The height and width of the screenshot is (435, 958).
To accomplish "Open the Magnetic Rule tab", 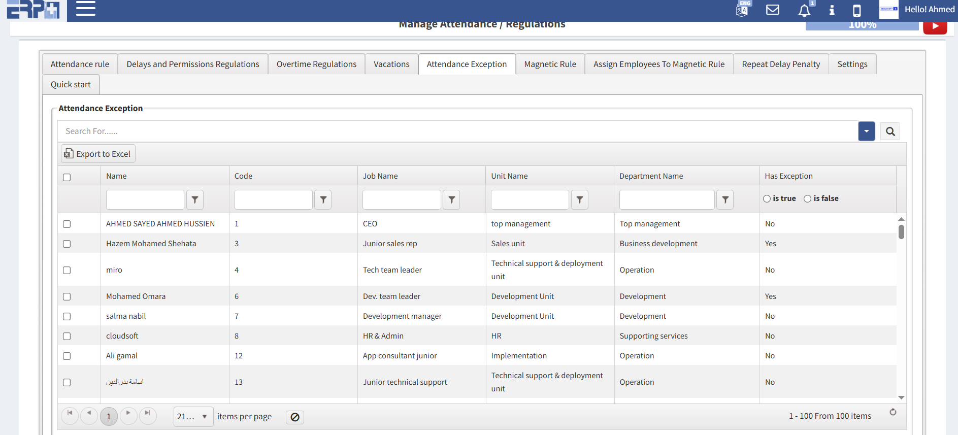I will point(550,64).
